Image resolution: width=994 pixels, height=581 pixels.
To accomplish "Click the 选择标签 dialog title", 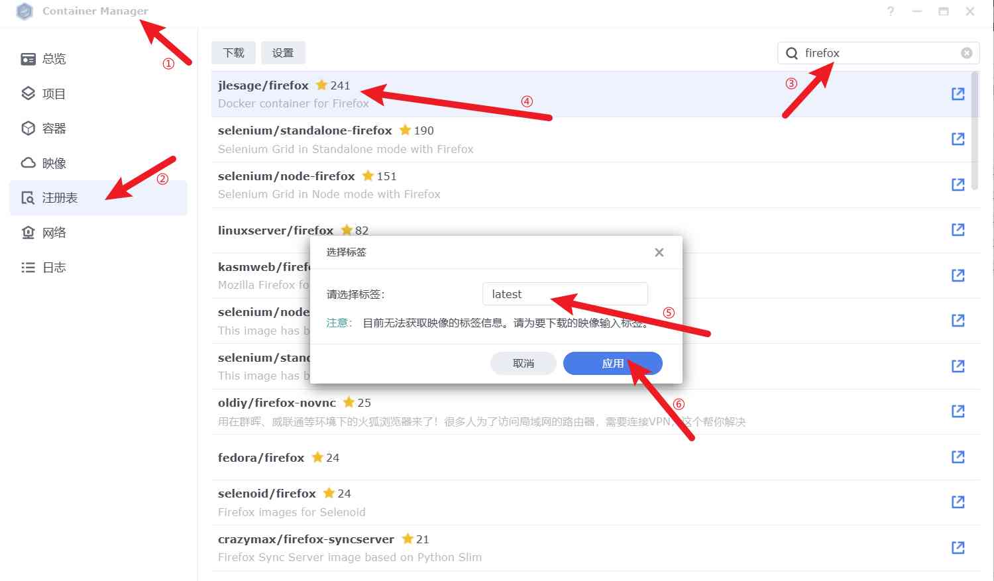I will click(347, 252).
